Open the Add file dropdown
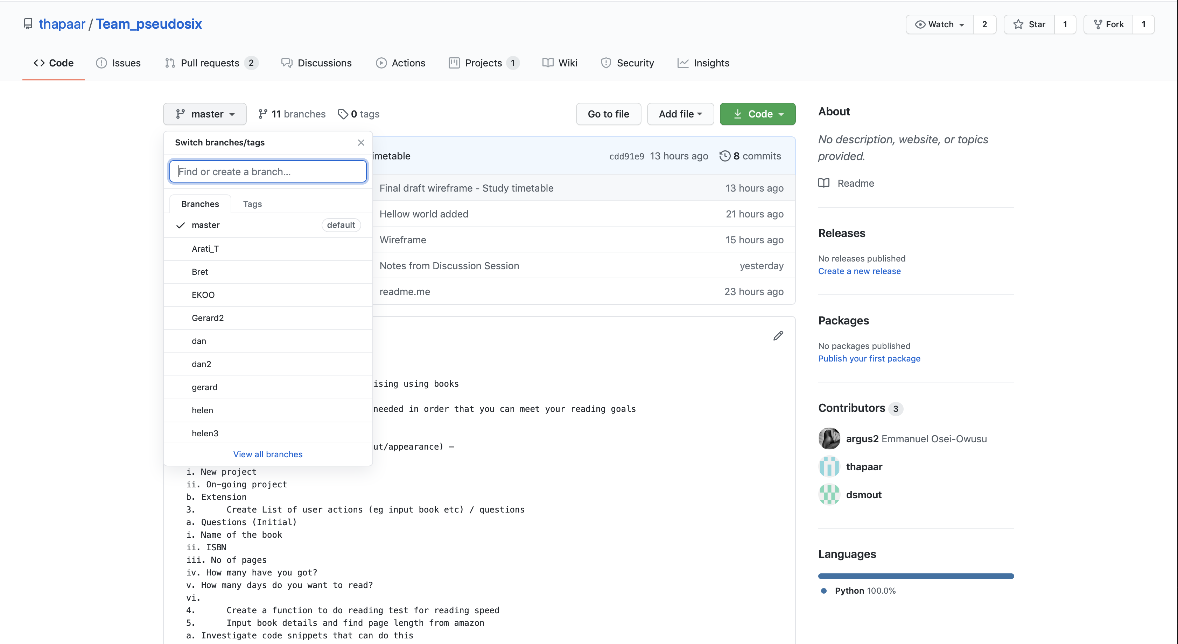 (680, 114)
